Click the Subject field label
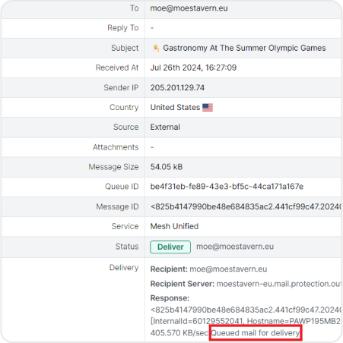343x343 pixels. click(x=125, y=48)
